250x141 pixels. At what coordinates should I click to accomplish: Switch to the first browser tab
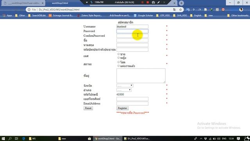[x=23, y=3]
